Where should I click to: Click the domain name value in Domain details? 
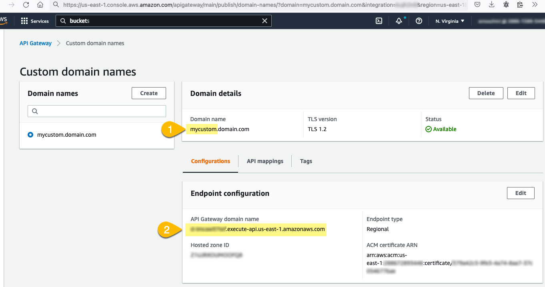click(x=220, y=129)
